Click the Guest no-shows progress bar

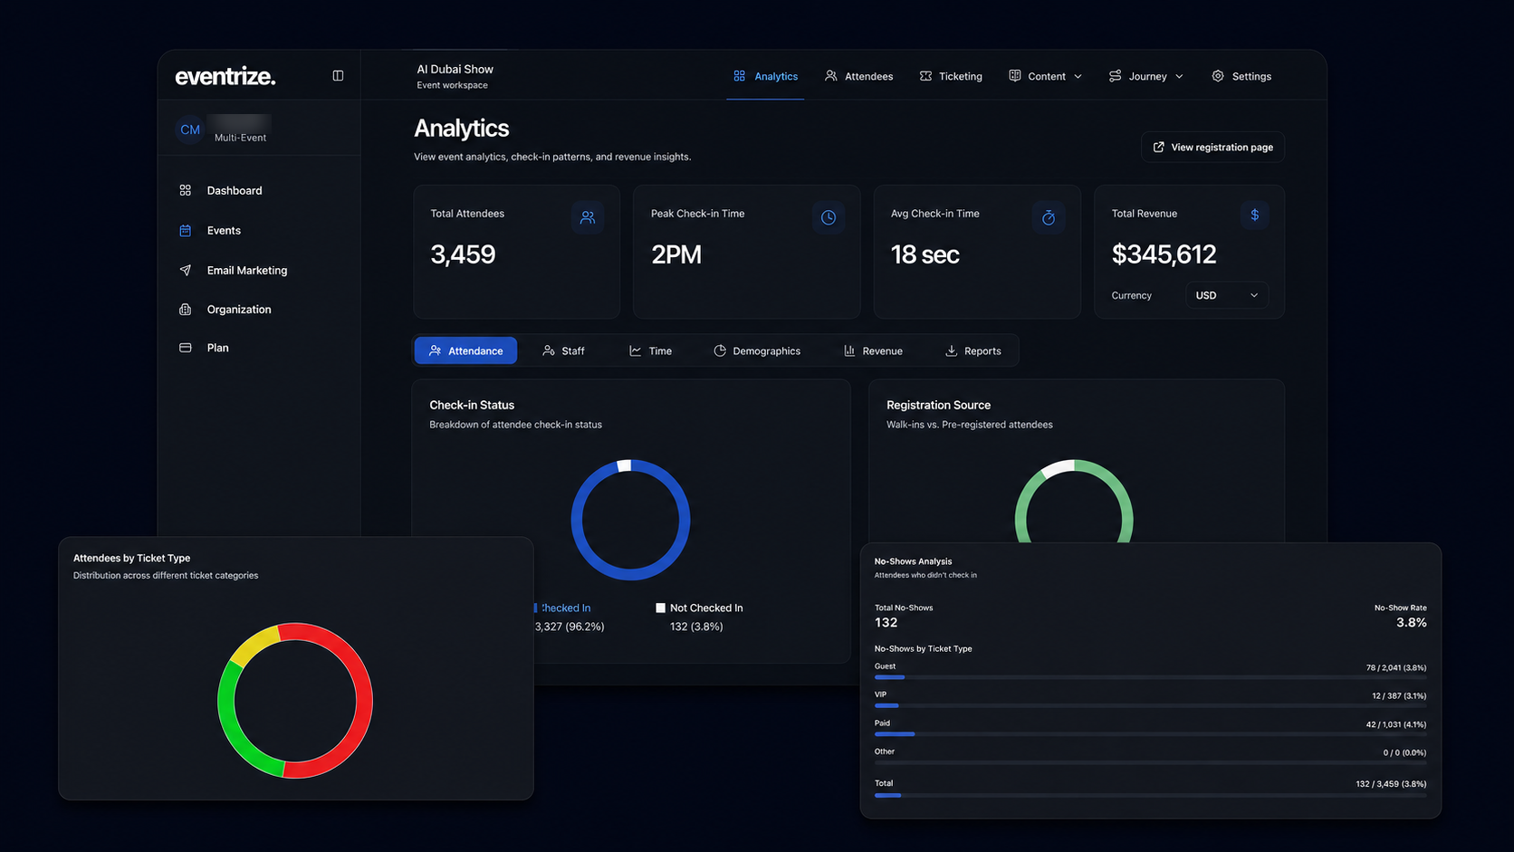pos(1150,677)
